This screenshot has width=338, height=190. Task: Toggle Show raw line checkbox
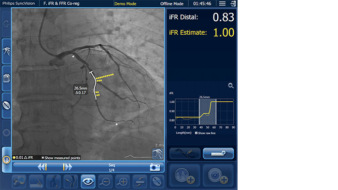point(196,133)
